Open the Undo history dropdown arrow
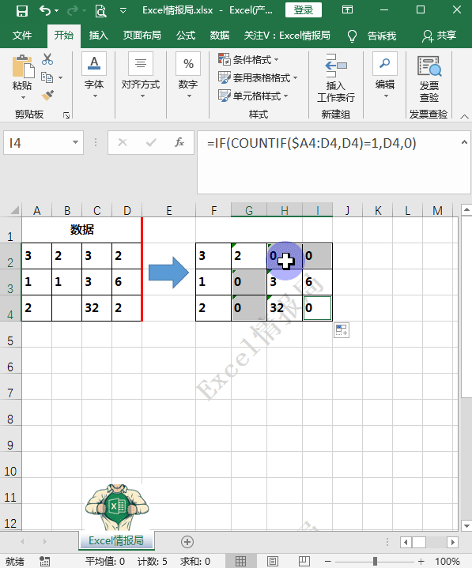472x568 pixels. [56, 11]
